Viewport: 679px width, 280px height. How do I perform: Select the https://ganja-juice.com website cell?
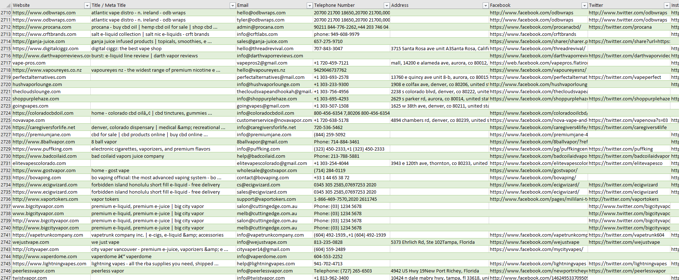pyautogui.click(x=51, y=41)
